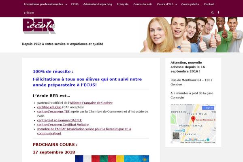Open the satellite view thumbnail on the map
243x162 pixels.
pyautogui.click(x=176, y=136)
